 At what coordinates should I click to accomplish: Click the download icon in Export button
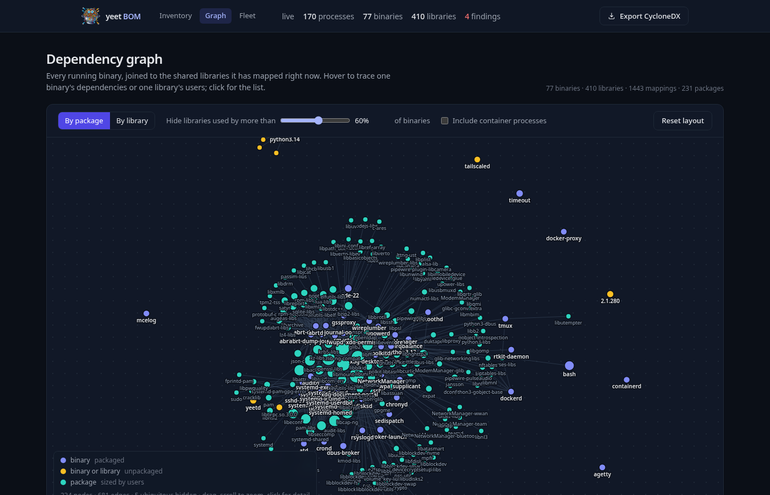[x=611, y=16]
